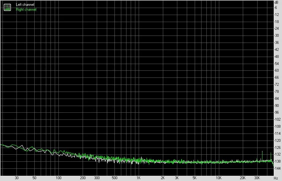Click the 20K frequency axis label
Screen dimensions: 282x181
[x=243, y=178]
